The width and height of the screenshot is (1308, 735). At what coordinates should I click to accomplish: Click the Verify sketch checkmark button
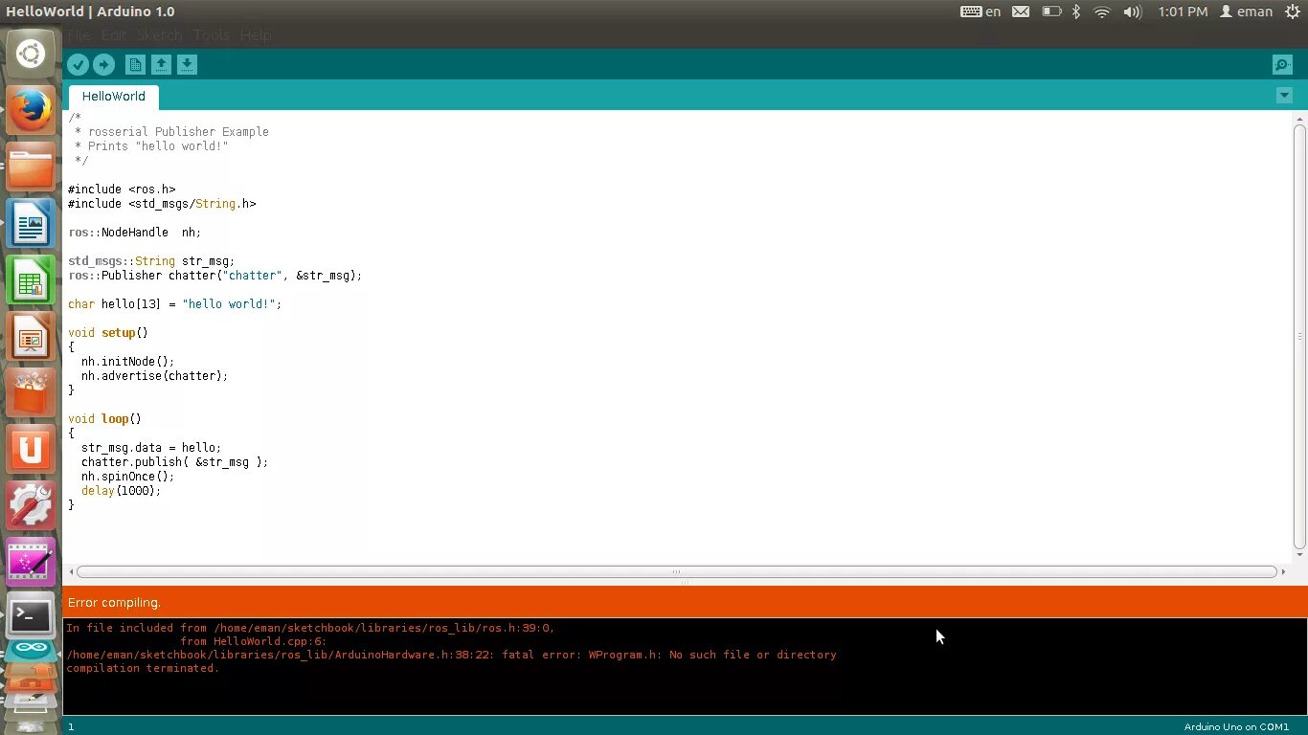[79, 64]
